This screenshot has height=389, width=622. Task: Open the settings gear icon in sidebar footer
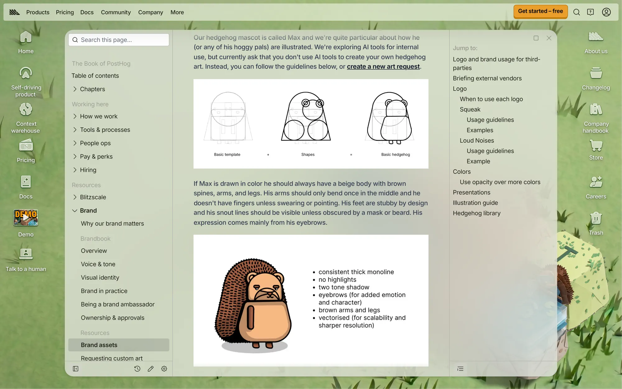(x=164, y=369)
